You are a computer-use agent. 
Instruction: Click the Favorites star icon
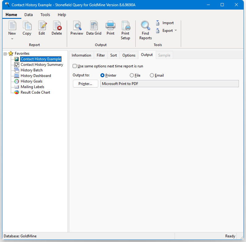[x=11, y=53]
